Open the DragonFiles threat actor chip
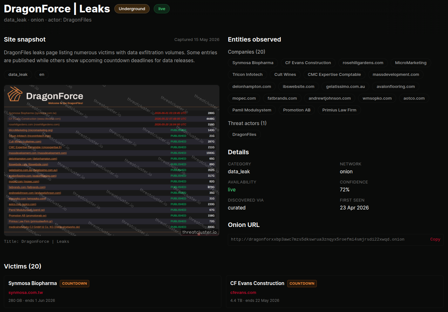 (244, 135)
